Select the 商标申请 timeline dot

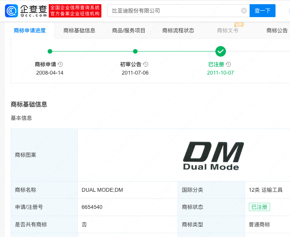50,51
